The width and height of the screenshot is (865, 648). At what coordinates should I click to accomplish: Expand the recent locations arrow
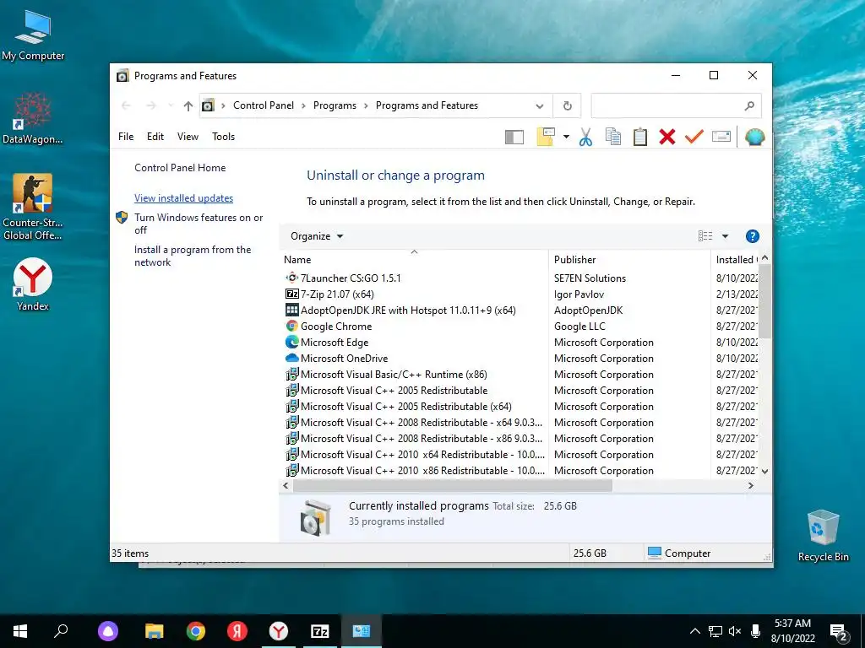point(171,105)
